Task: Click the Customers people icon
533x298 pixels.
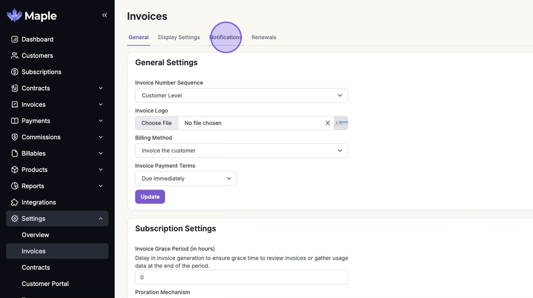Action: [15, 56]
